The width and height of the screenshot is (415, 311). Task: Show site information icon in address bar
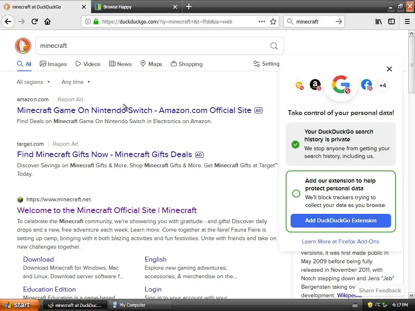[x=88, y=21]
